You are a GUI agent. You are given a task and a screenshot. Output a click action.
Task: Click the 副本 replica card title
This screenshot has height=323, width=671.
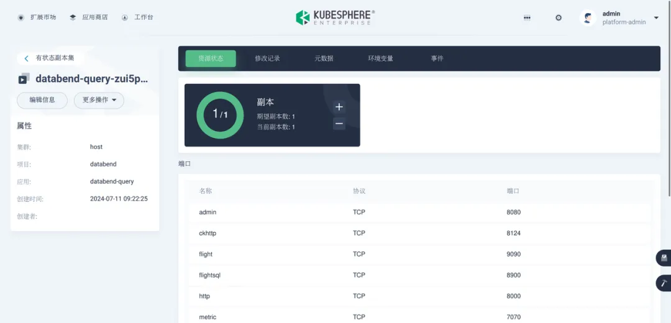(265, 102)
